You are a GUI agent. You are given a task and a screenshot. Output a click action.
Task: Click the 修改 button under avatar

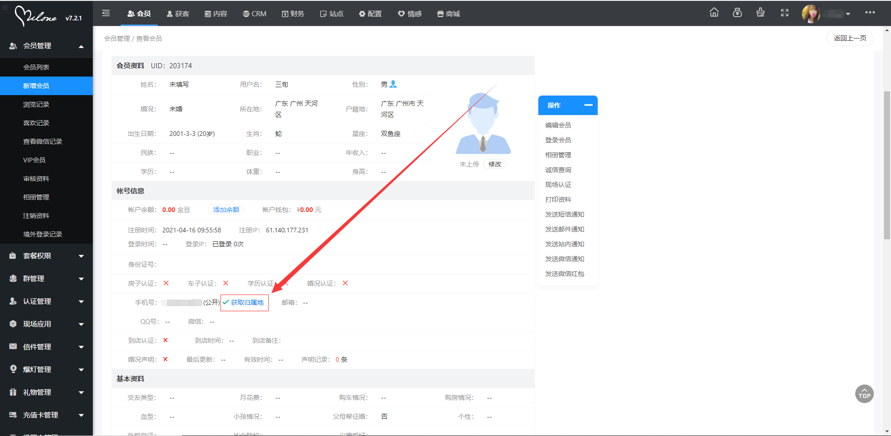click(495, 164)
